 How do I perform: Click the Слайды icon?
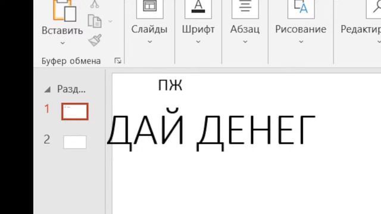click(149, 9)
